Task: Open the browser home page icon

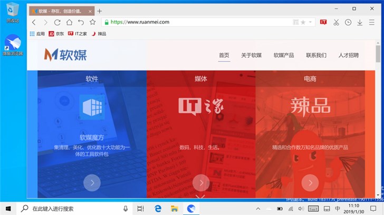Action: (69, 22)
